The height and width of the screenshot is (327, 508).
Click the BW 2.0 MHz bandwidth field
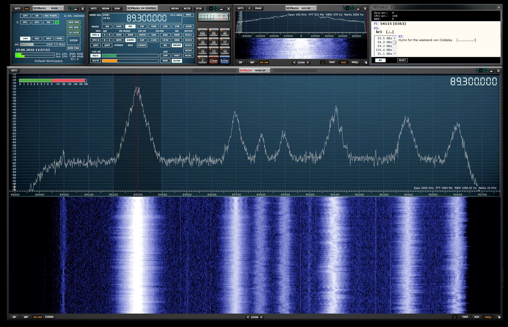(56, 45)
